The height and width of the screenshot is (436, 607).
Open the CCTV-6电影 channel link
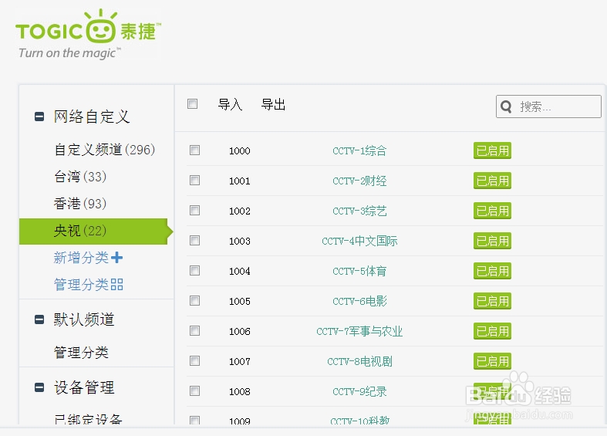(x=359, y=301)
